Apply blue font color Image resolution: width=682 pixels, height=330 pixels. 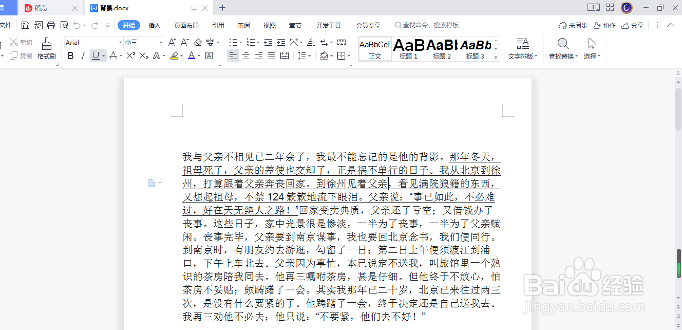[192, 56]
